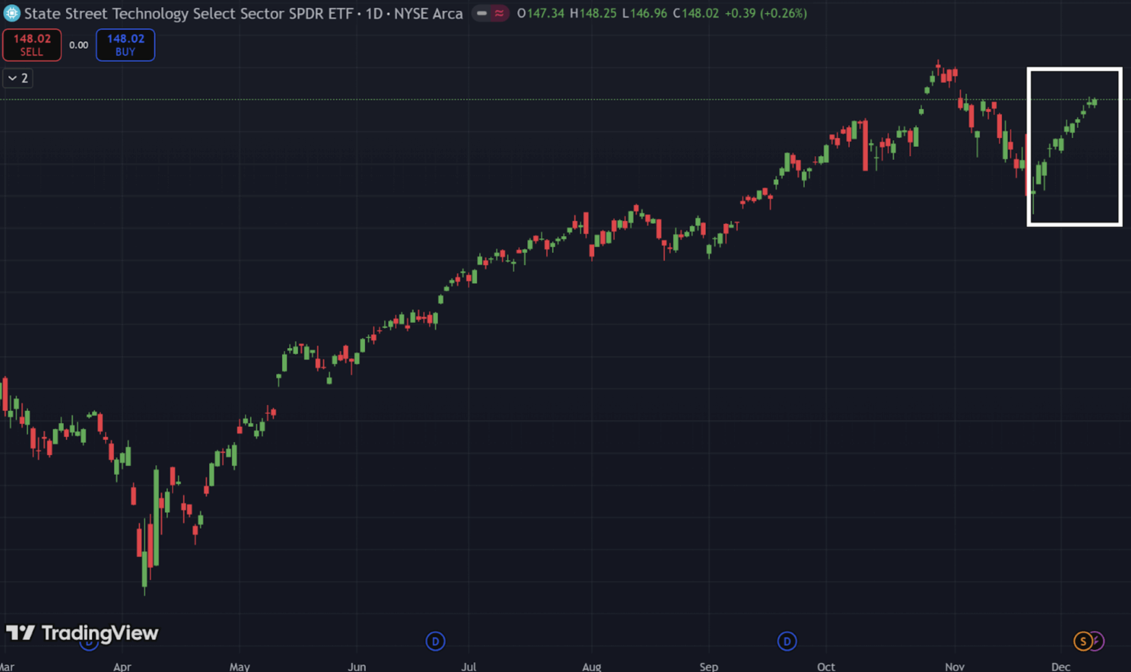
Task: Select the orange split marker near December
Action: coord(1083,641)
